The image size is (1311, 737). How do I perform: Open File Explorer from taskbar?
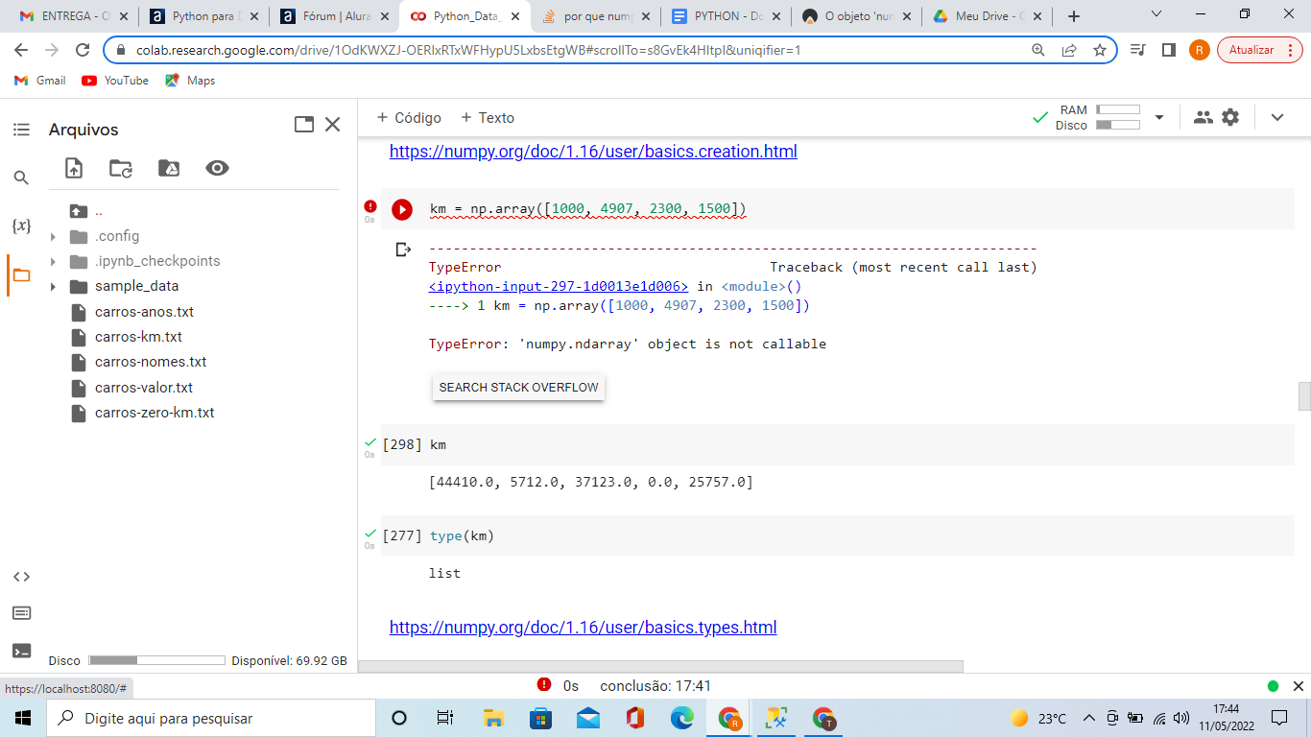point(493,718)
